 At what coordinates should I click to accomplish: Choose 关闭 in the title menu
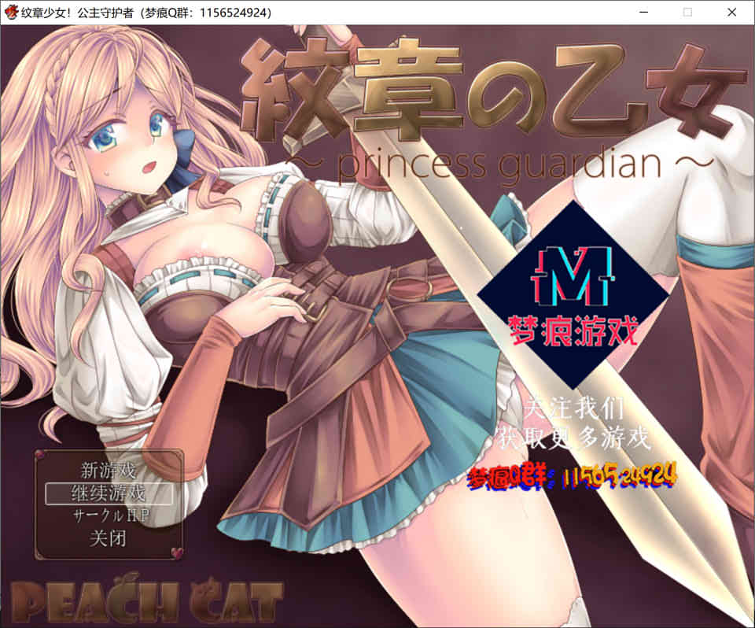109,539
